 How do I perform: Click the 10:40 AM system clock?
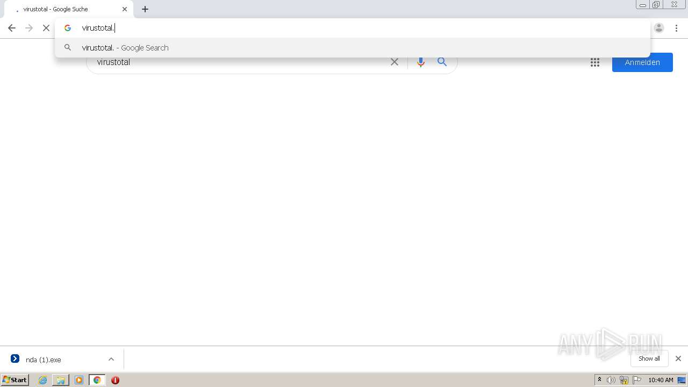click(661, 380)
